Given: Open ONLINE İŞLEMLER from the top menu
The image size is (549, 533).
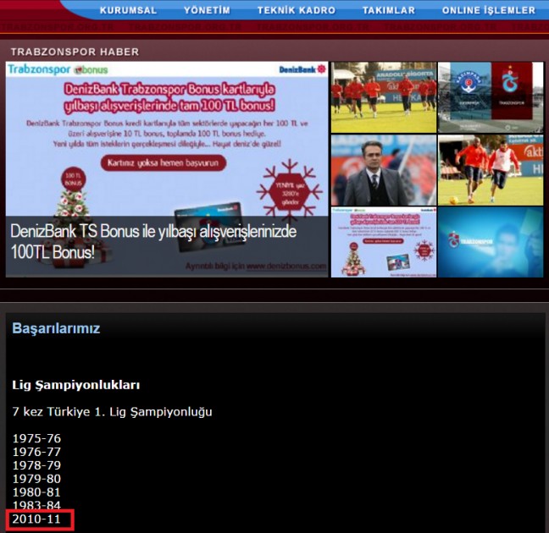Looking at the screenshot, I should (489, 11).
